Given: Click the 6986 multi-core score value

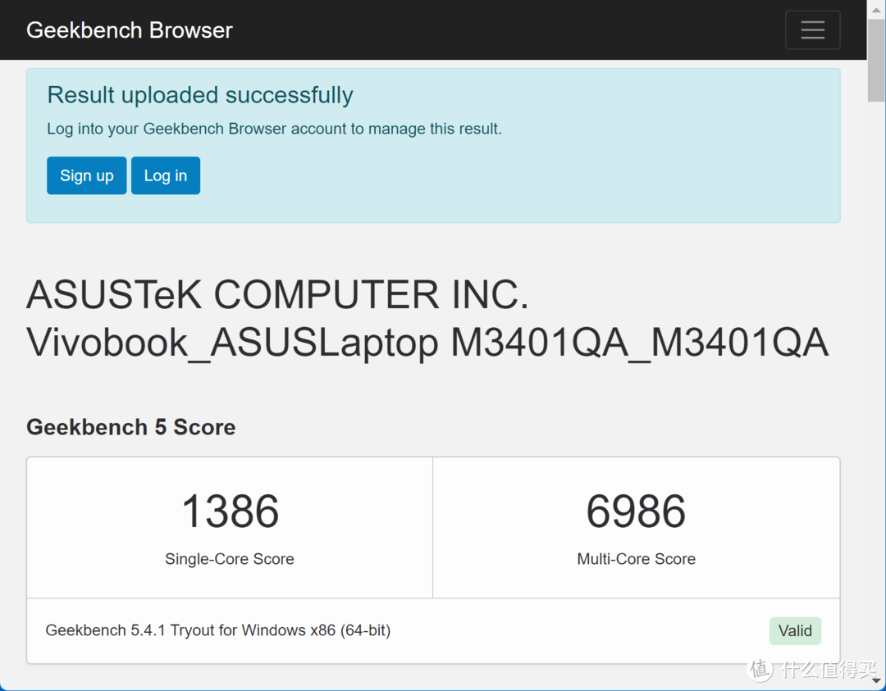Looking at the screenshot, I should (637, 511).
